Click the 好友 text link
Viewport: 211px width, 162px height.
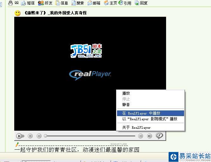point(48,3)
